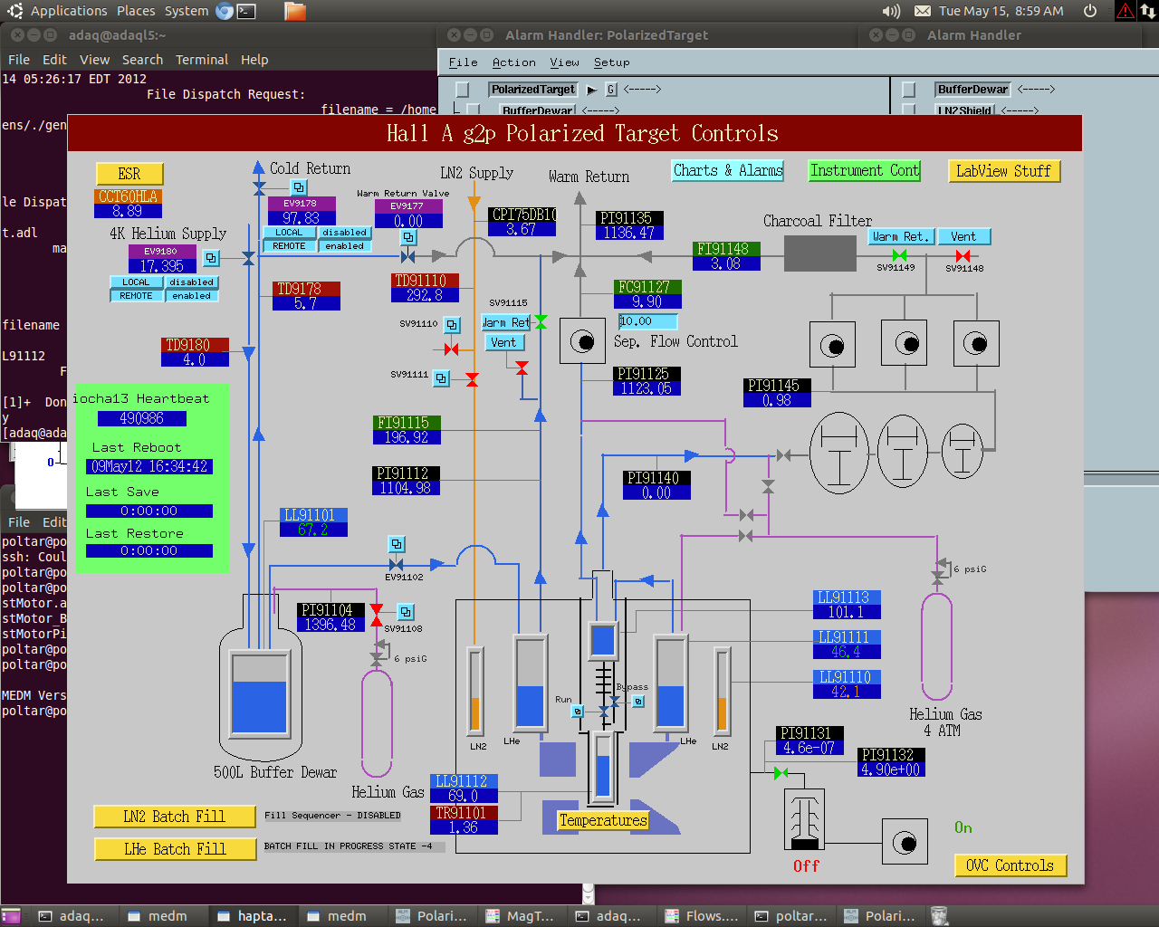Open the Action menu in Alarm Handler
The image size is (1159, 927).
(x=514, y=62)
